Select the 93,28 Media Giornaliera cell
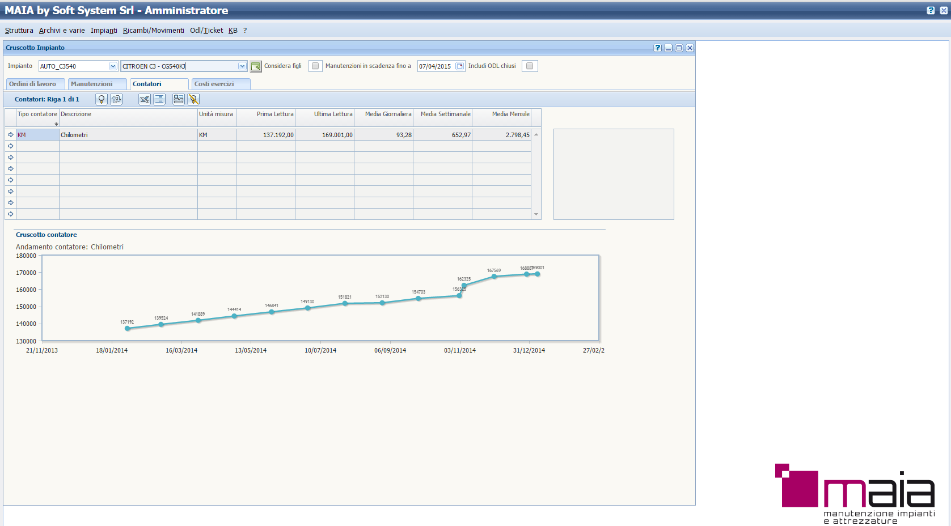 [x=383, y=135]
